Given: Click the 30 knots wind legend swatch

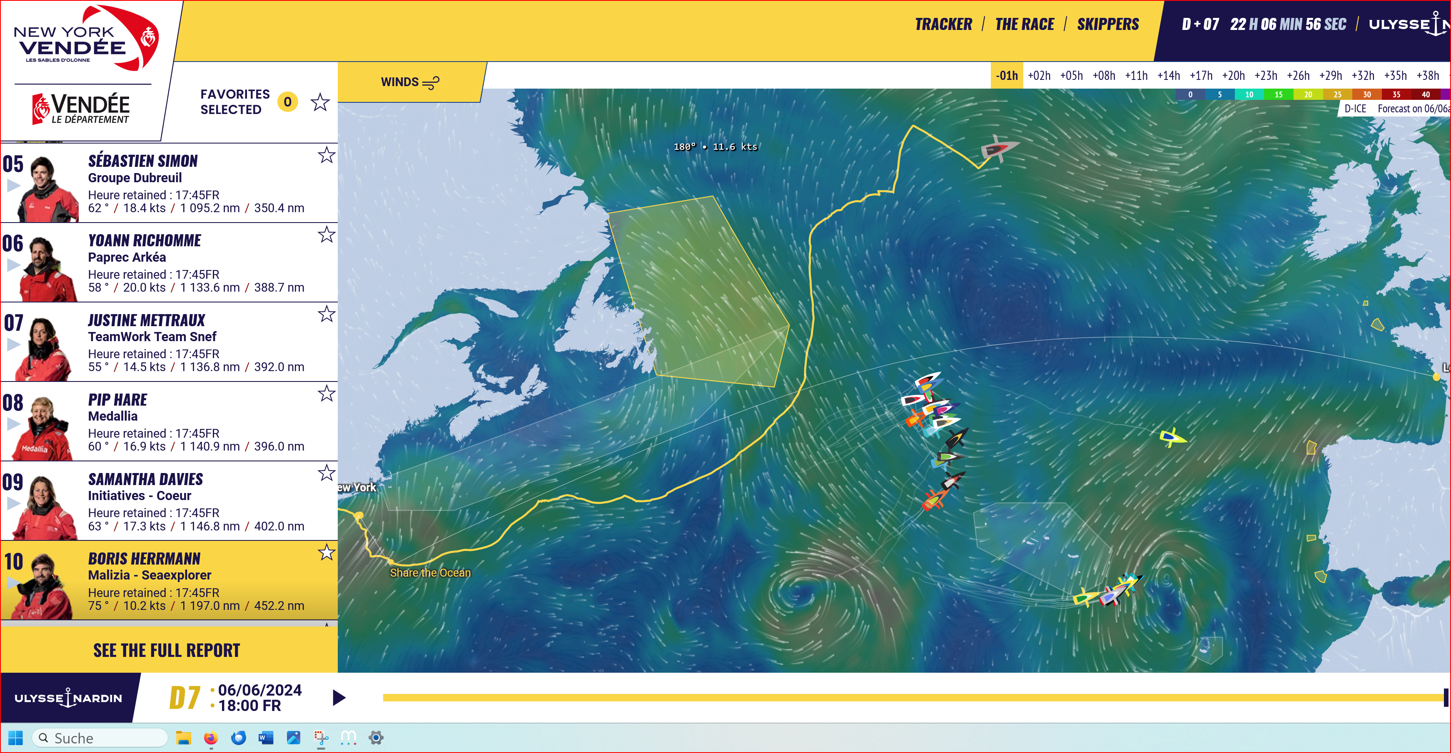Looking at the screenshot, I should coord(1366,94).
